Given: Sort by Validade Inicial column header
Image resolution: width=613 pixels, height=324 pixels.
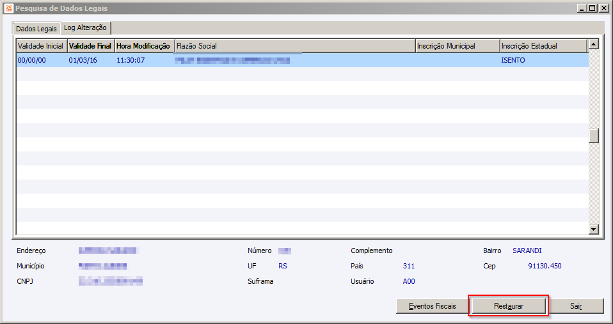Looking at the screenshot, I should point(42,45).
